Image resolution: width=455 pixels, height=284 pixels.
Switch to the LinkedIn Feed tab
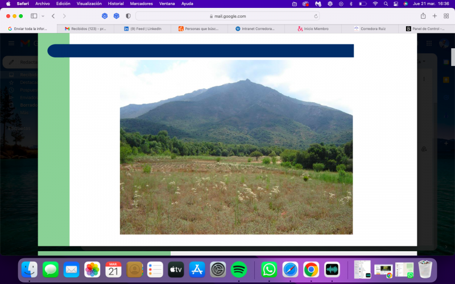coord(143,29)
